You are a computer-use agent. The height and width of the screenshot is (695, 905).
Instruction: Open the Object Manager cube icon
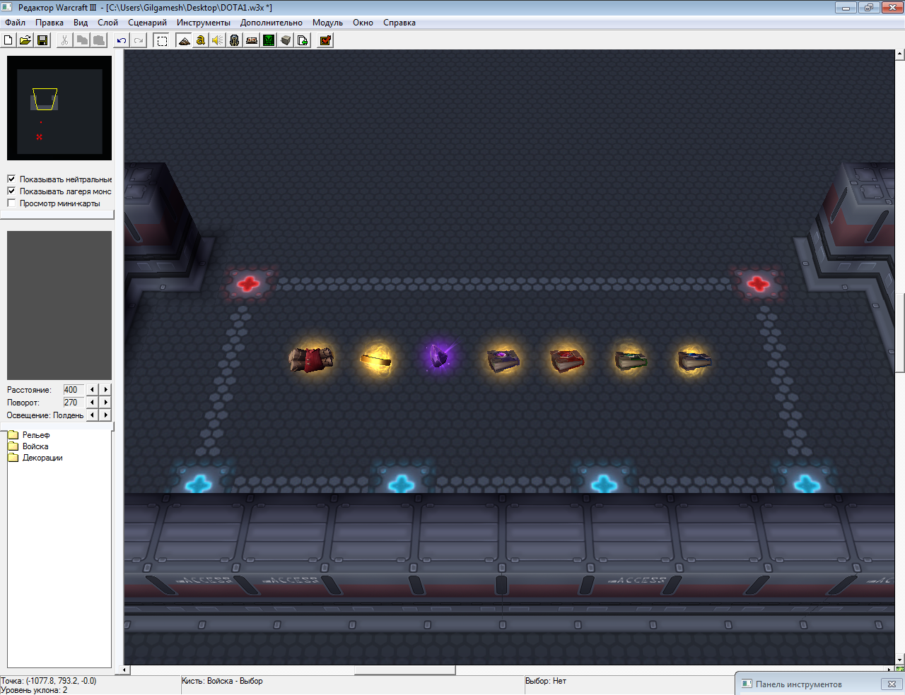click(286, 40)
